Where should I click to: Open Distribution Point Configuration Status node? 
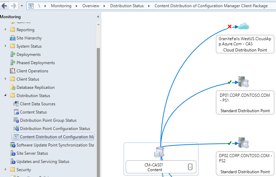55,129
